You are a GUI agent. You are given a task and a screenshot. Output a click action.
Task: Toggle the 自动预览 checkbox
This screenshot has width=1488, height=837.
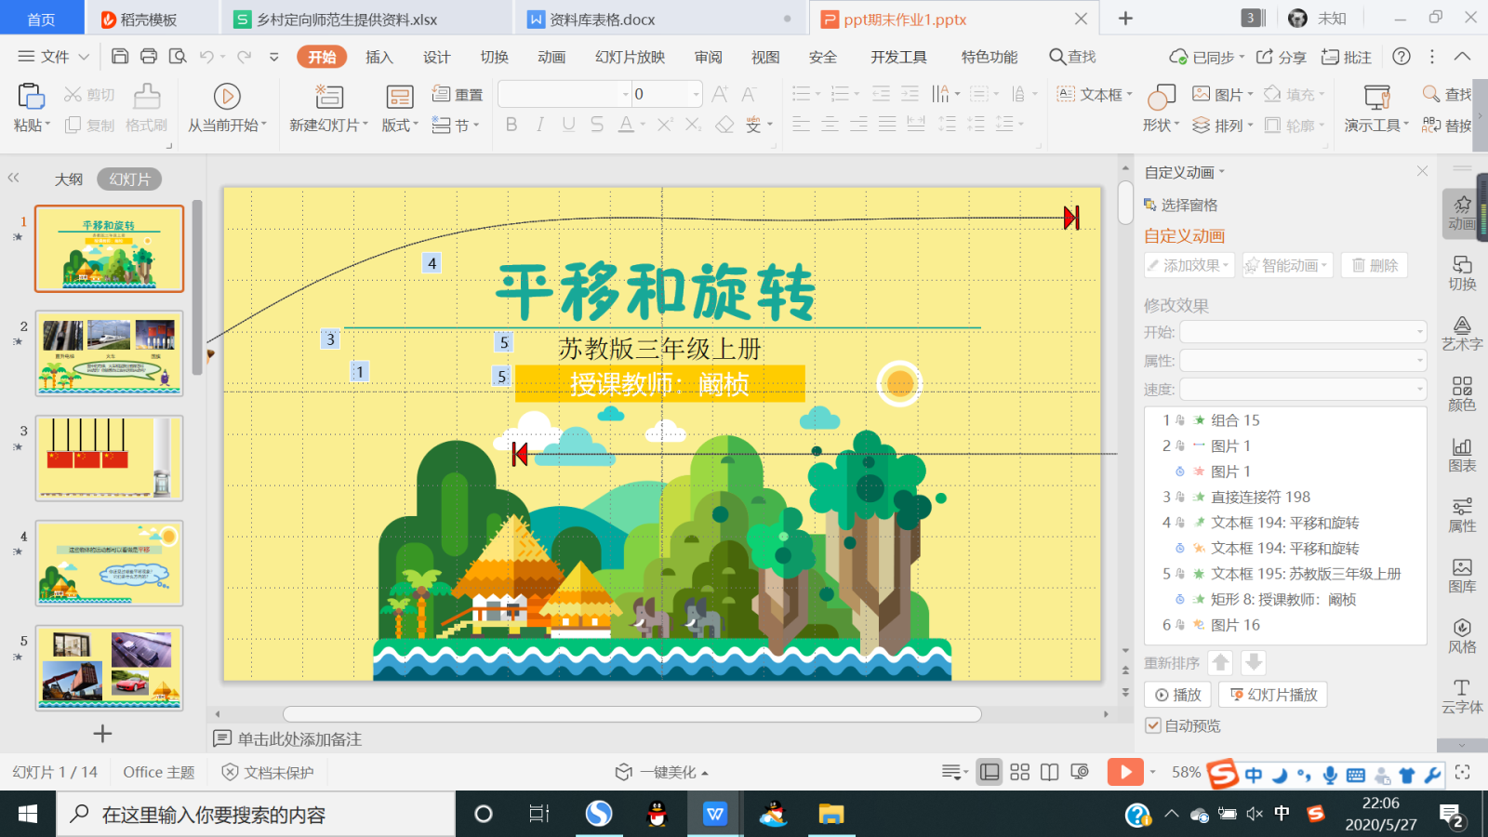[1153, 725]
